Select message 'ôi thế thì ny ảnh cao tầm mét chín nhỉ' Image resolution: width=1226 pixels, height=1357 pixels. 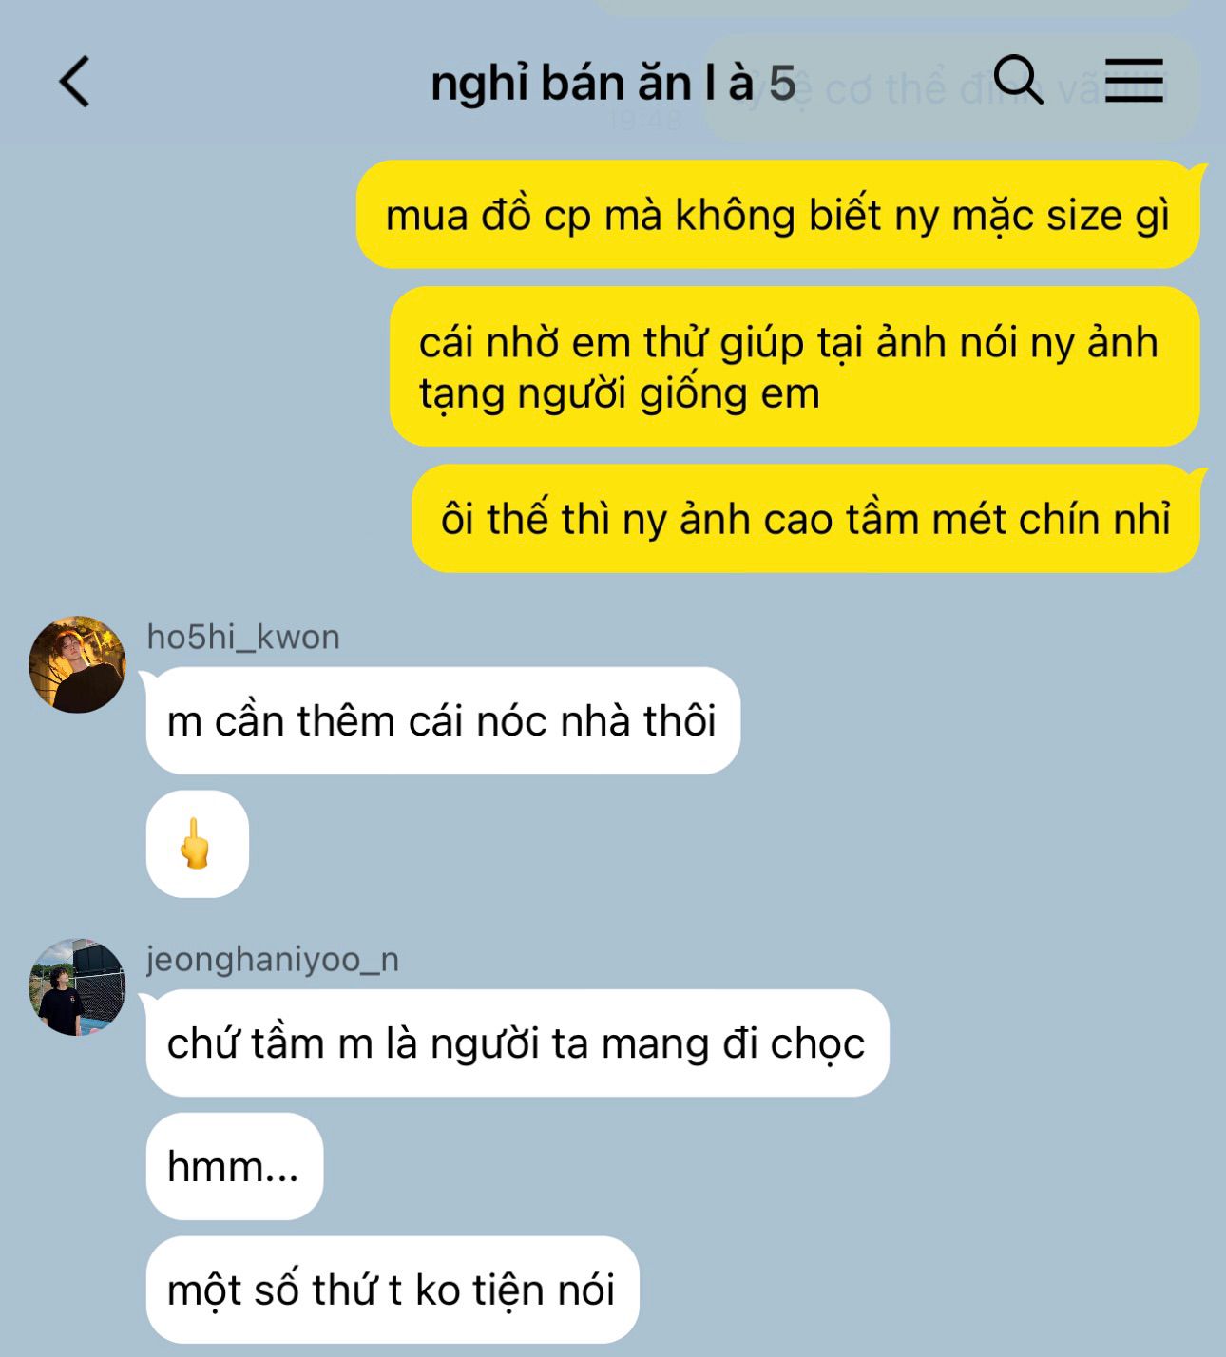pos(805,519)
